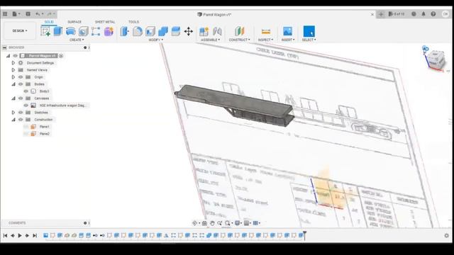
Task: Select the Parrot Wagon v1 document tab
Action: point(214,14)
